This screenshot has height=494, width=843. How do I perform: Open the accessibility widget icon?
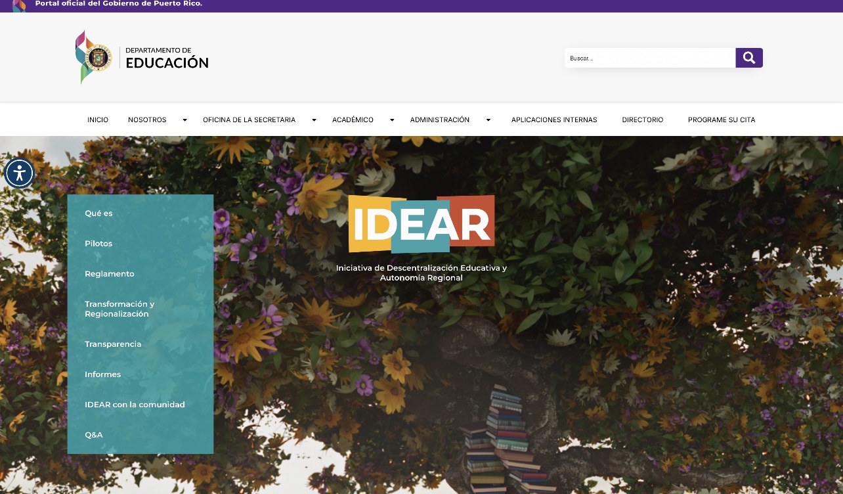(x=19, y=173)
